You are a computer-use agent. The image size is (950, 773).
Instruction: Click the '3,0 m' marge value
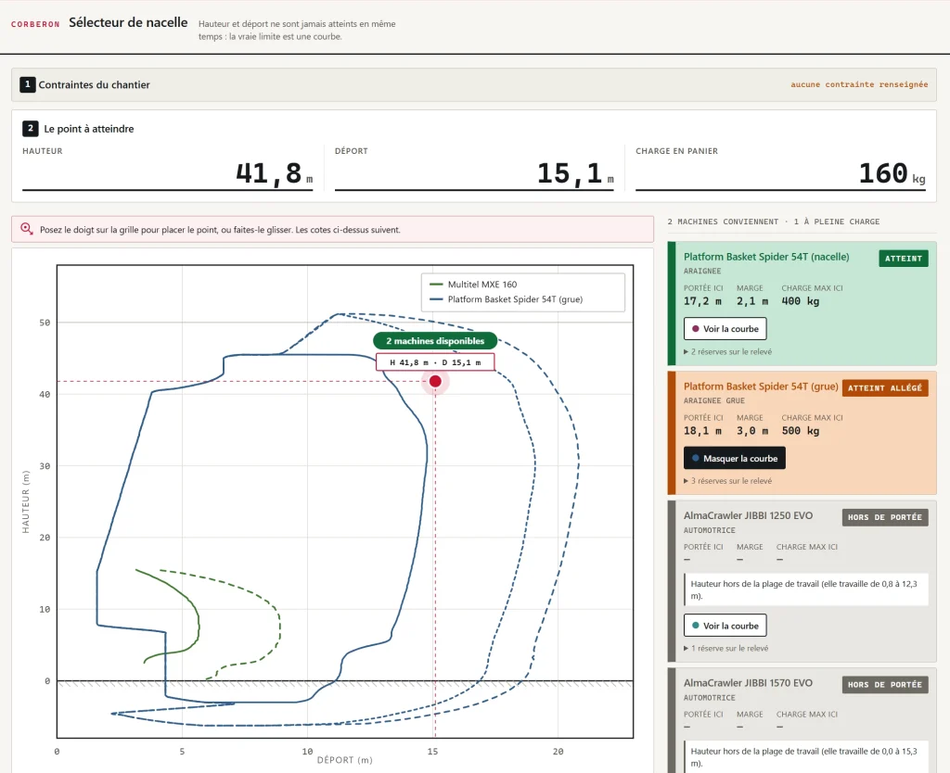click(751, 430)
